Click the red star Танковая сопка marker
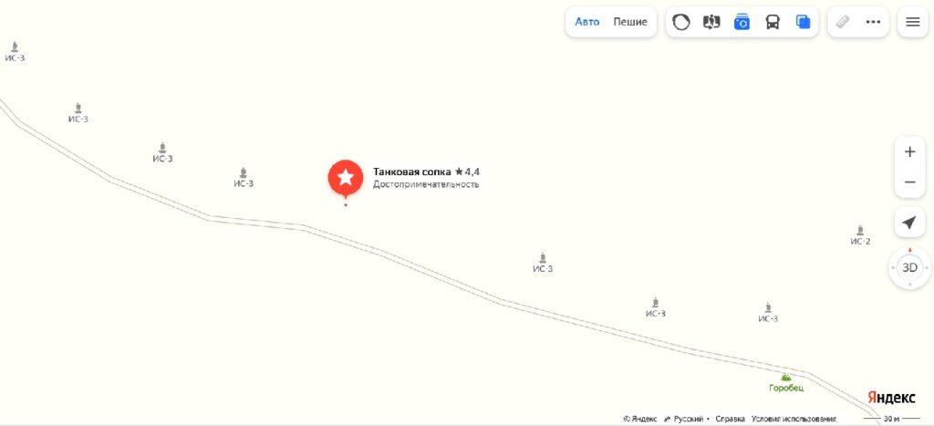Screen dimensions: 934x426 tap(346, 178)
